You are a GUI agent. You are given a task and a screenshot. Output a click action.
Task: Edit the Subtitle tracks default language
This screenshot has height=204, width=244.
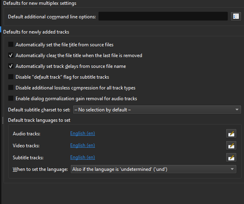pyautogui.click(x=231, y=158)
